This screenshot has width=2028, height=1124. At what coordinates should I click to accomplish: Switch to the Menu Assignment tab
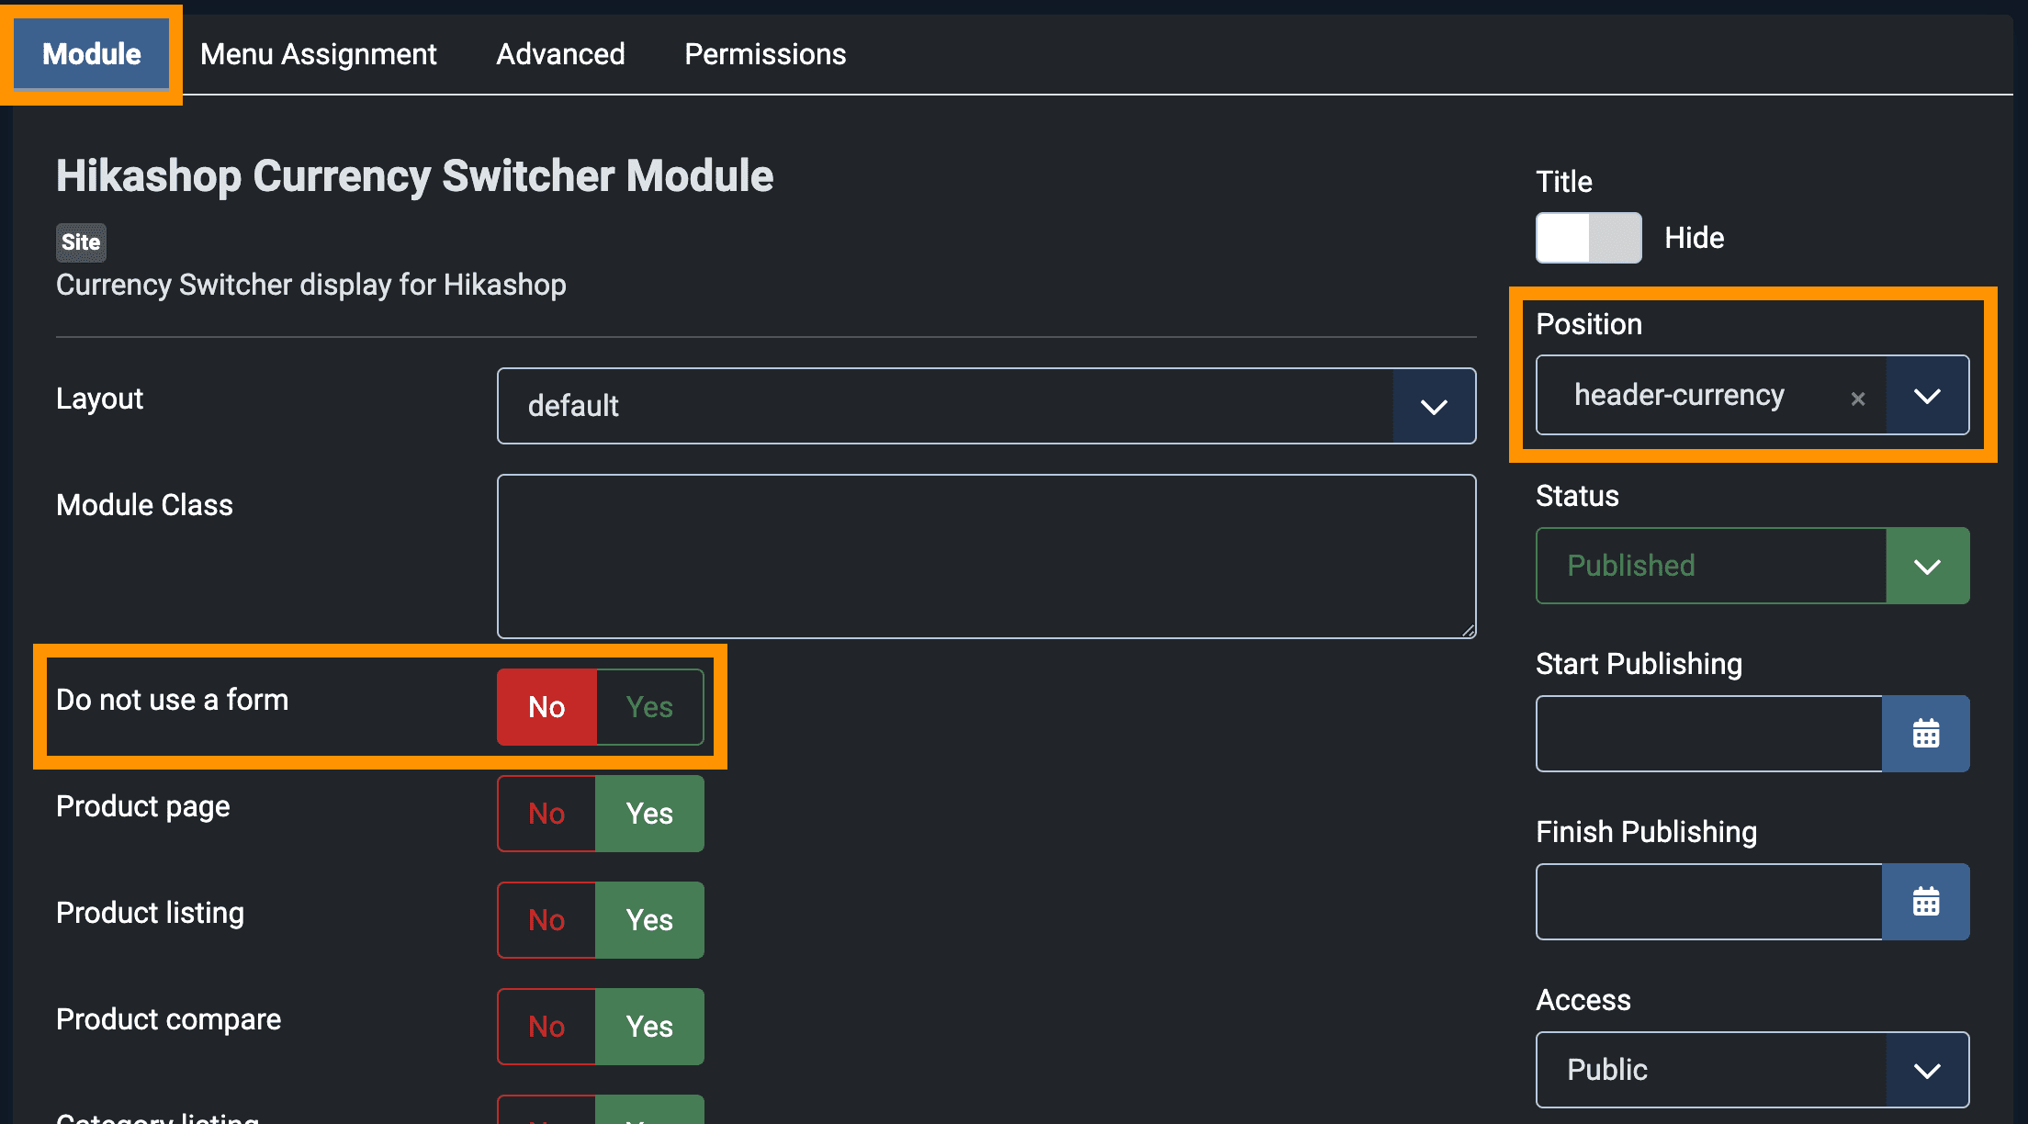pyautogui.click(x=318, y=54)
